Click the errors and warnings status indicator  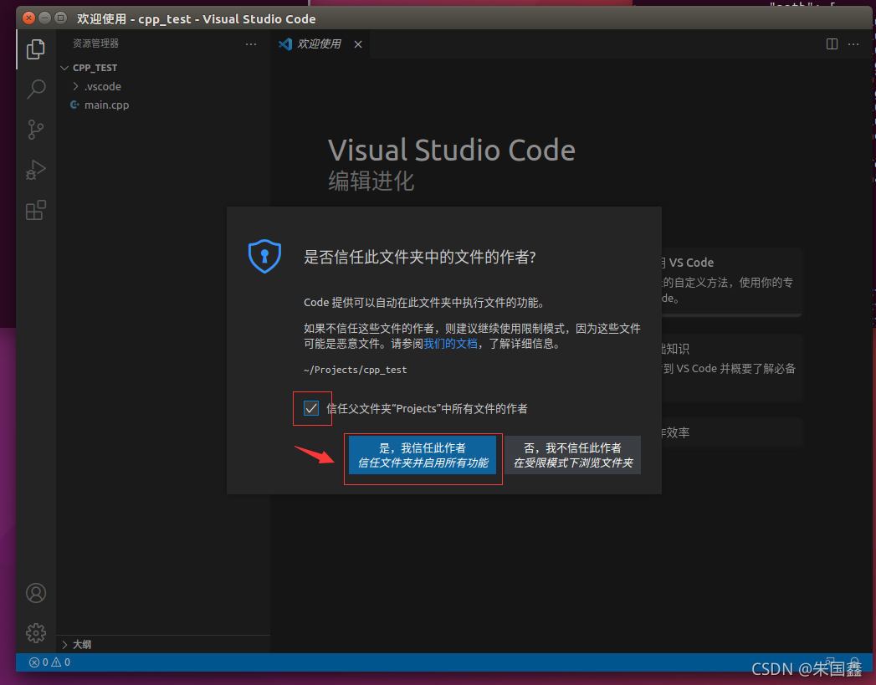point(49,662)
